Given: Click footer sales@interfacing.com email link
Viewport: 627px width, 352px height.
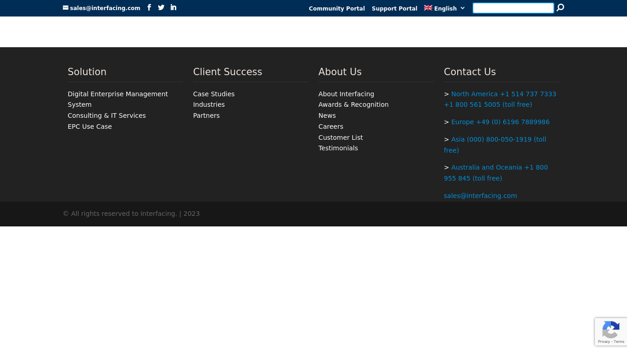Looking at the screenshot, I should pos(480,196).
